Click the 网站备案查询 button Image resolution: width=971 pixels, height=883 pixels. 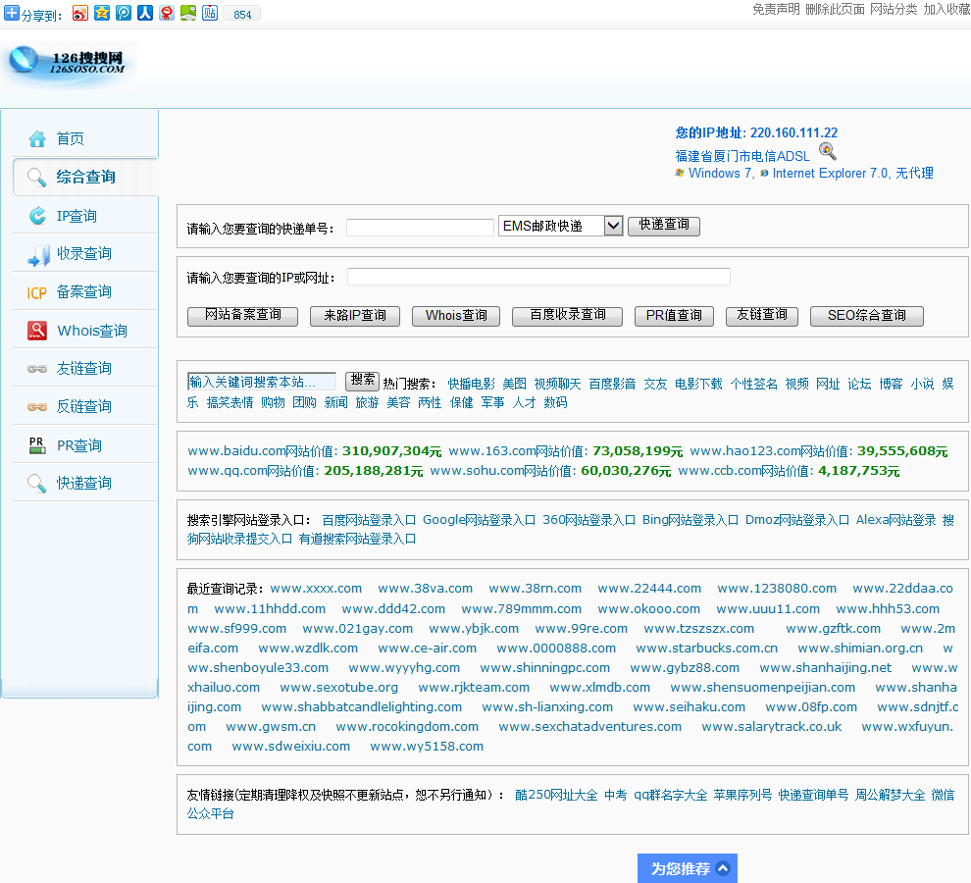pyautogui.click(x=243, y=316)
